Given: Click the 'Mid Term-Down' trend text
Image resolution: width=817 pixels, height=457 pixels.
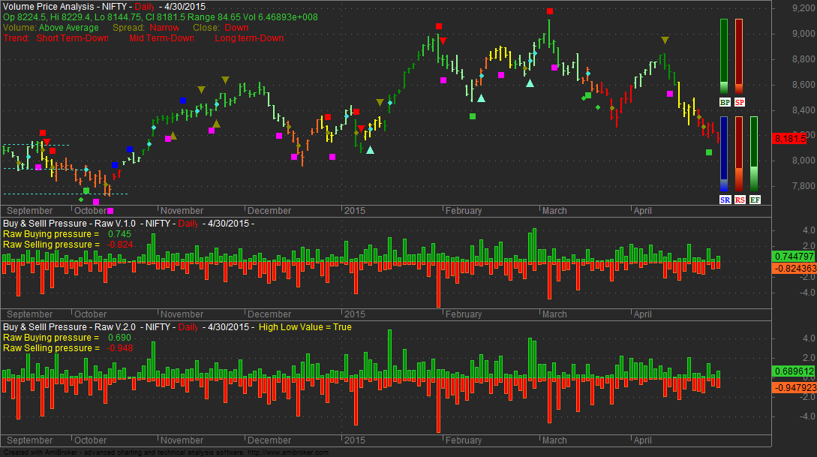Looking at the screenshot, I should [161, 38].
